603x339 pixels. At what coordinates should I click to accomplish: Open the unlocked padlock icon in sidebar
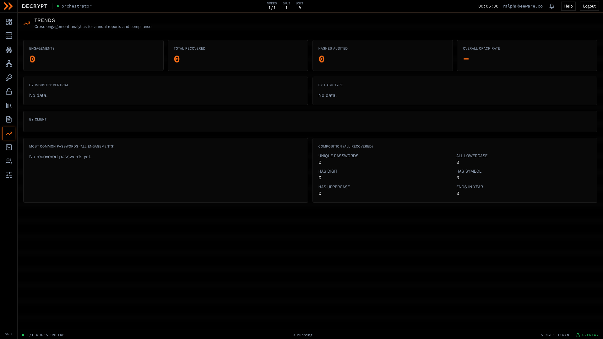click(x=9, y=92)
